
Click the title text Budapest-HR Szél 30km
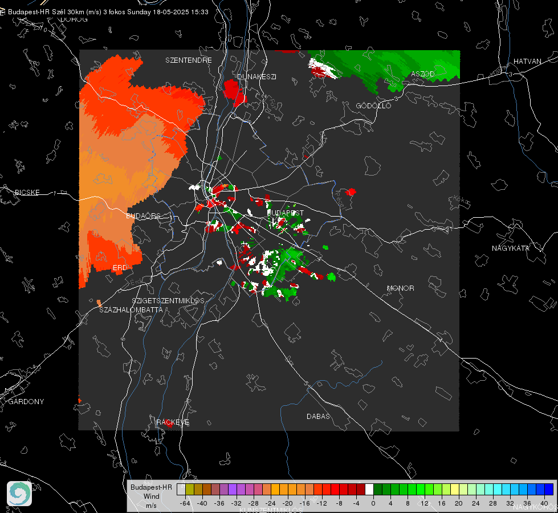[x=46, y=12]
